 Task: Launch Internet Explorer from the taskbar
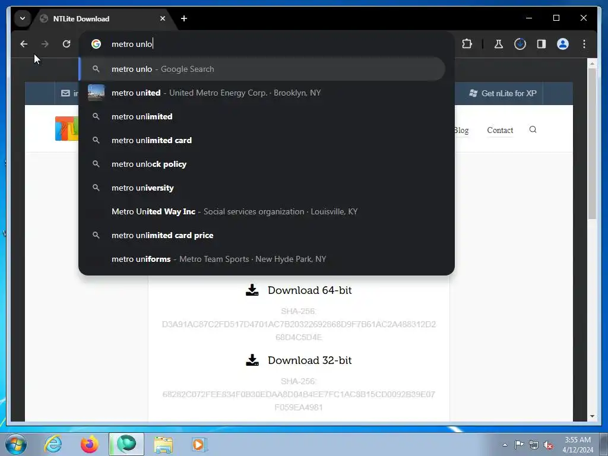[53, 444]
